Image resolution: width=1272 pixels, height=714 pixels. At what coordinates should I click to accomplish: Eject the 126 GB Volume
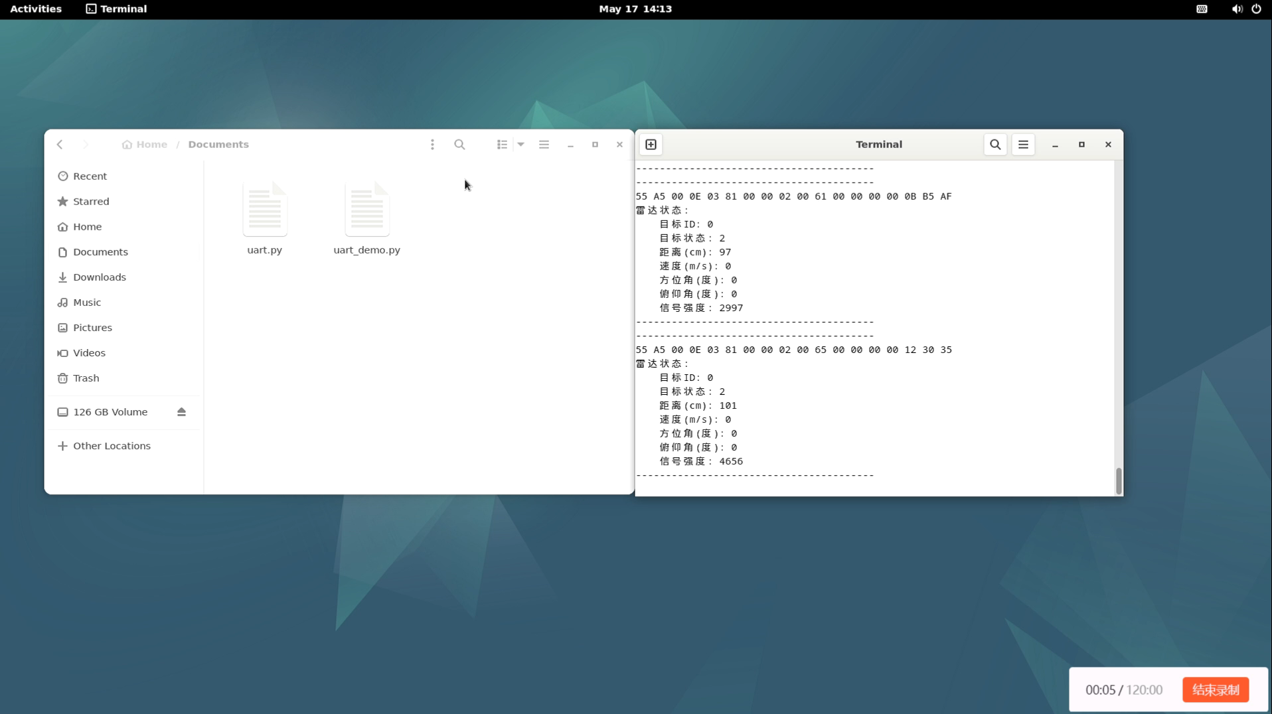click(181, 412)
